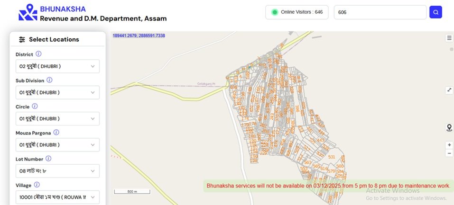This screenshot has height=205, width=454.
Task: Click the Golakganj Pt map label
Action: 206,83
